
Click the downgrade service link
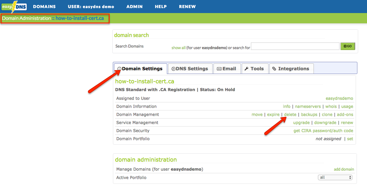click(325, 122)
